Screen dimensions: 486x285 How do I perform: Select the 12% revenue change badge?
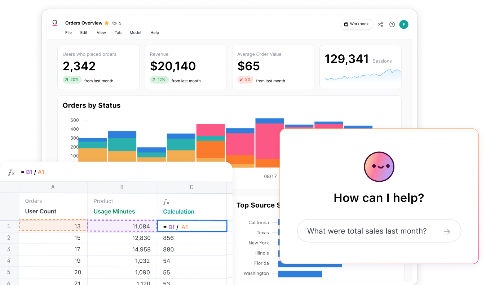click(159, 80)
